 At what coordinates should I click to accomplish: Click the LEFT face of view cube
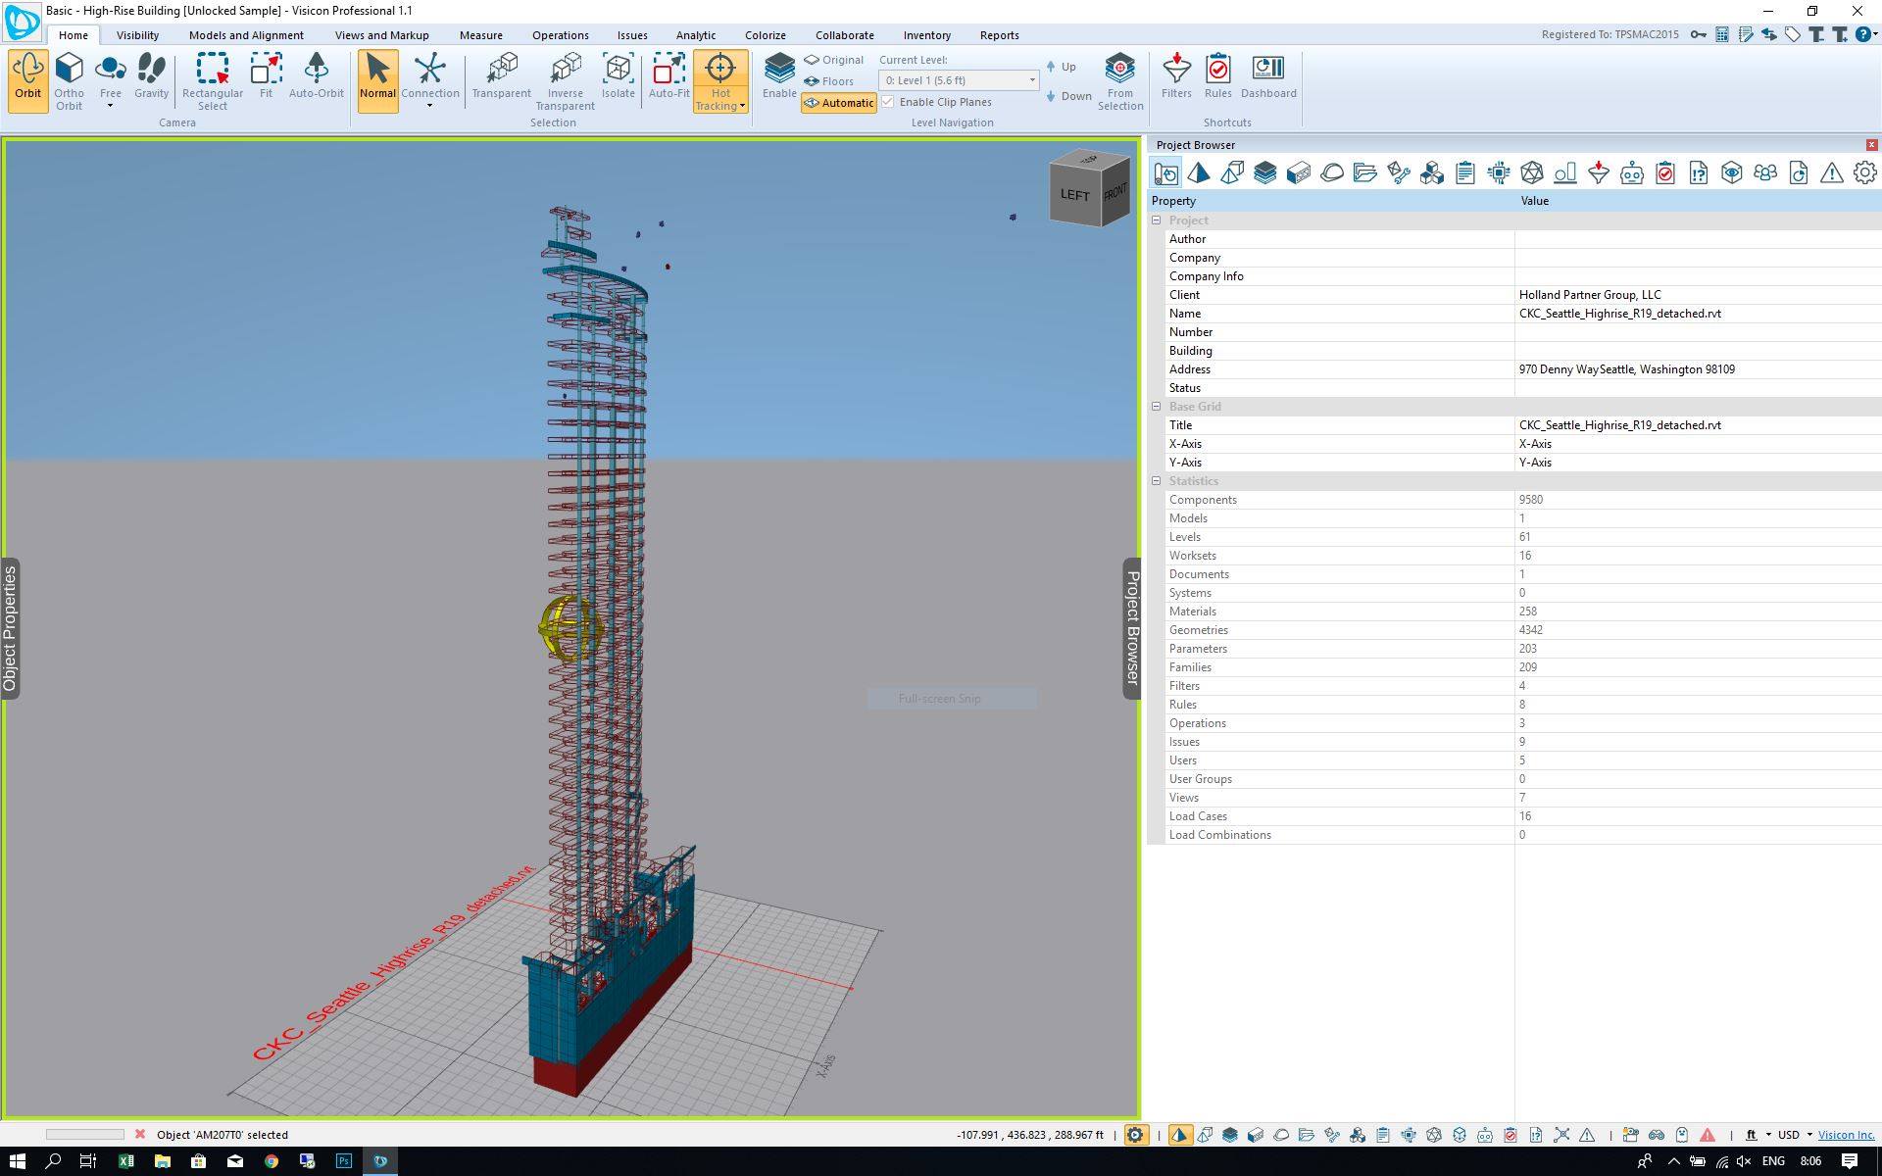click(x=1074, y=194)
